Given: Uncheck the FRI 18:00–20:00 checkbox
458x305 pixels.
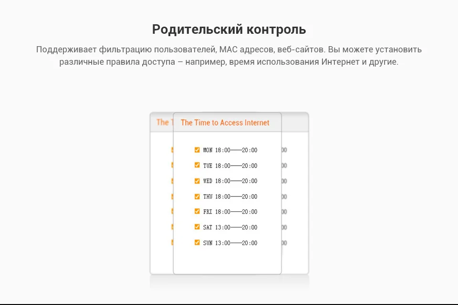Looking at the screenshot, I should (197, 211).
